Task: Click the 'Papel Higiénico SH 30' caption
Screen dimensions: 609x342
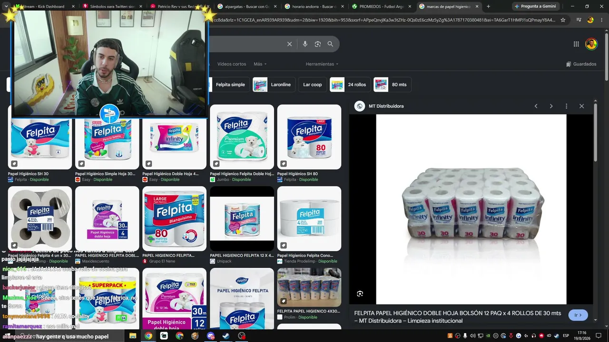Action: pos(28,174)
